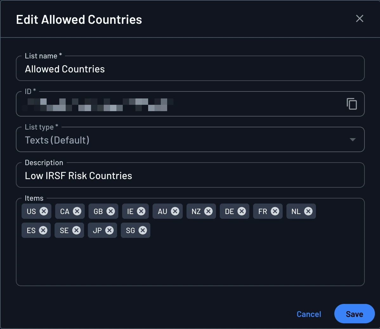
Task: Select the SE tag text
Action: [x=64, y=230]
